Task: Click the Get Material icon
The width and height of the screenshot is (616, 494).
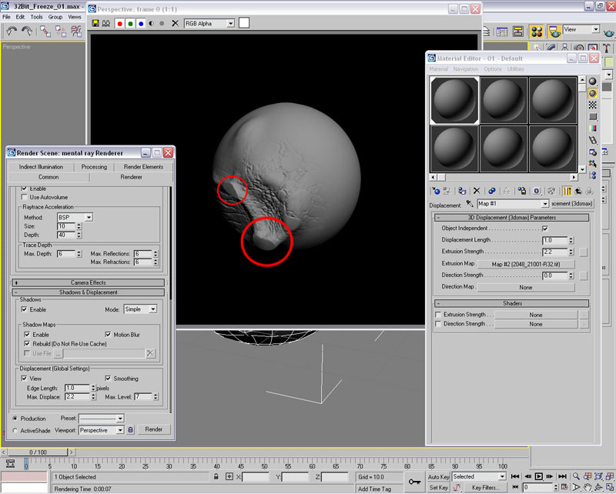Action: coord(436,191)
